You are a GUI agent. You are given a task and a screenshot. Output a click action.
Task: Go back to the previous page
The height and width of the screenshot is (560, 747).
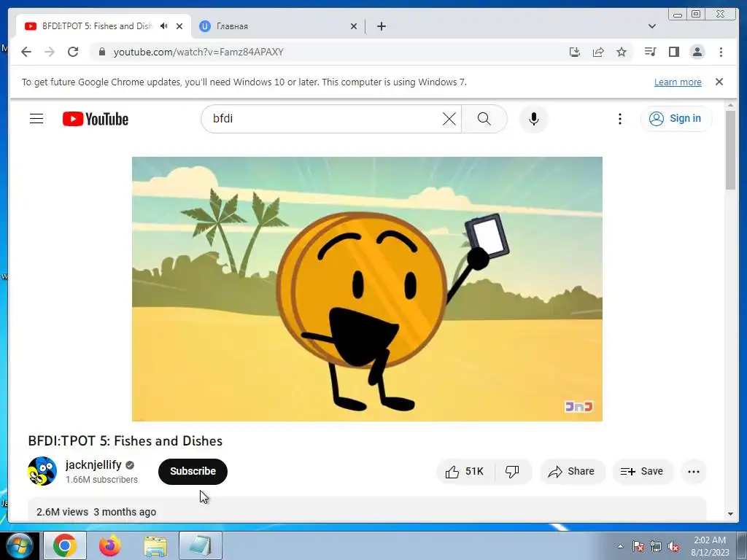[x=26, y=52]
